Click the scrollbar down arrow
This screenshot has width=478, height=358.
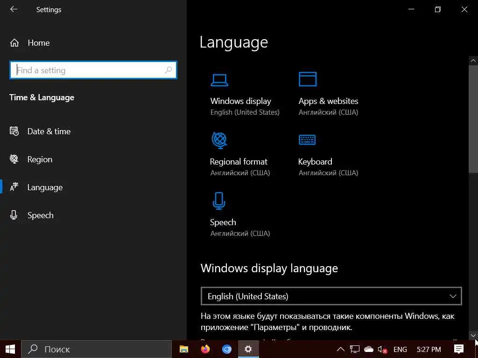[473, 336]
